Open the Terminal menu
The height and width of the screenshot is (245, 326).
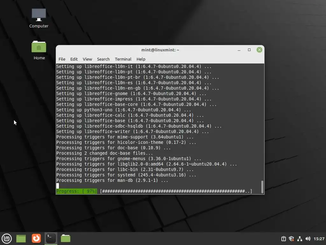point(123,59)
